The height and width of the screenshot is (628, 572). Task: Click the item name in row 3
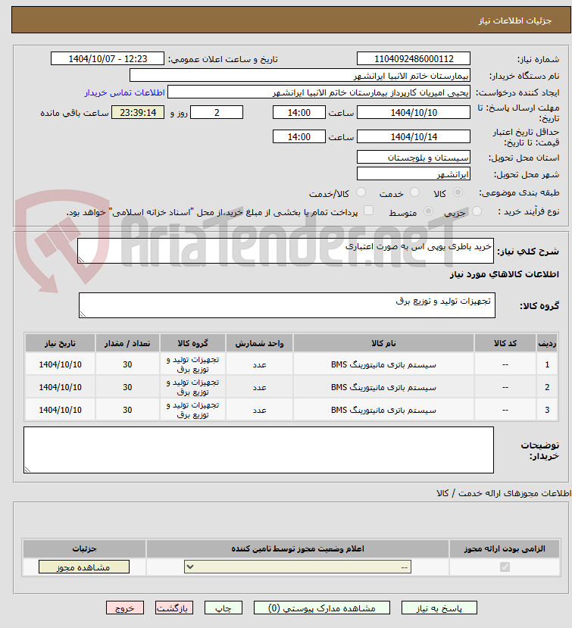(x=384, y=411)
